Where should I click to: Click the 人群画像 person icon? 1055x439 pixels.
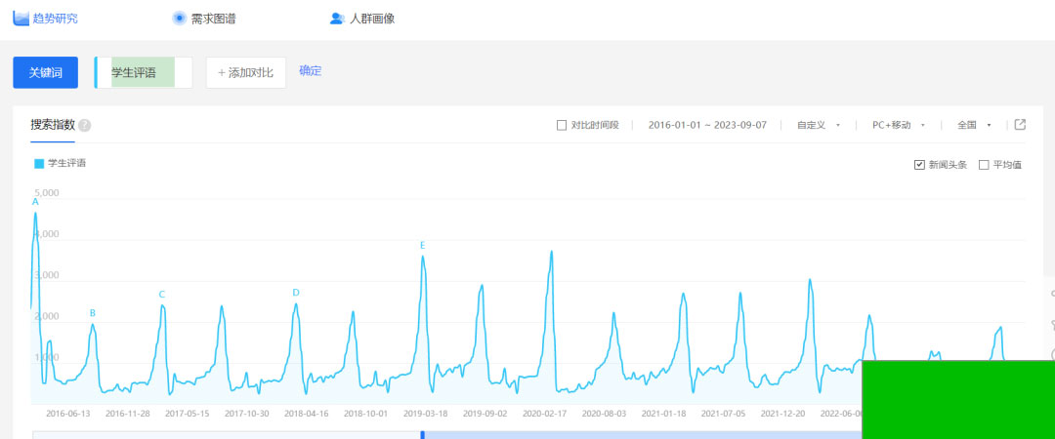pos(337,19)
